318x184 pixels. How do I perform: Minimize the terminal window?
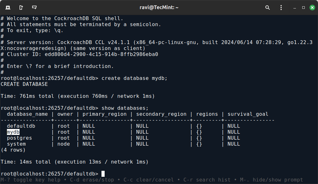point(294,7)
